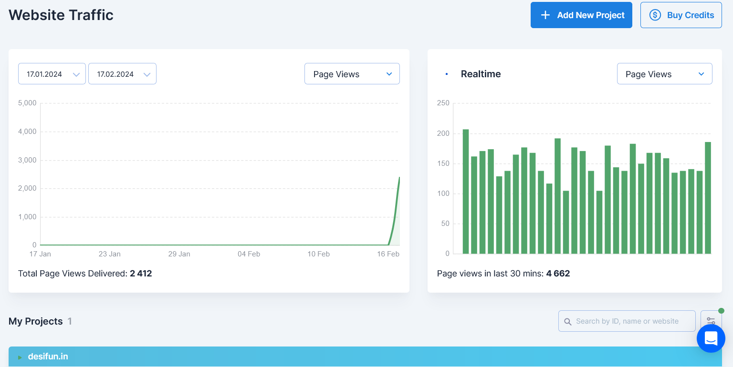
Task: Open the traffic chart Page Views dropdown
Action: point(352,74)
